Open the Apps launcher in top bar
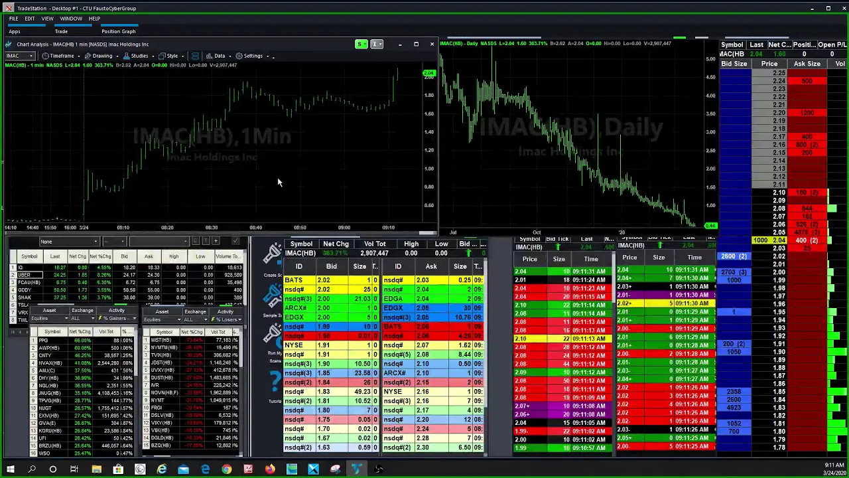The width and height of the screenshot is (849, 478). pos(15,31)
